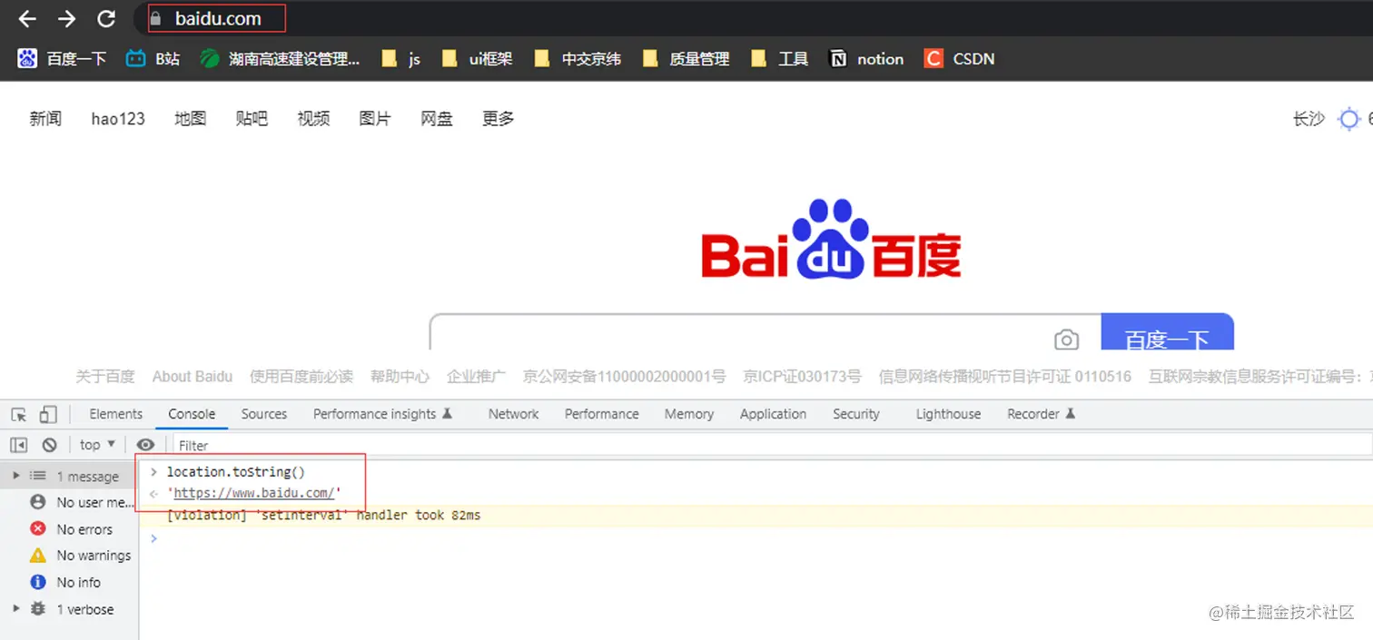Screen dimensions: 1373x640
Task: Open the 视频 link
Action: (313, 118)
